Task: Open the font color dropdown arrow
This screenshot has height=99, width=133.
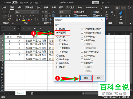Action: pos(31,19)
